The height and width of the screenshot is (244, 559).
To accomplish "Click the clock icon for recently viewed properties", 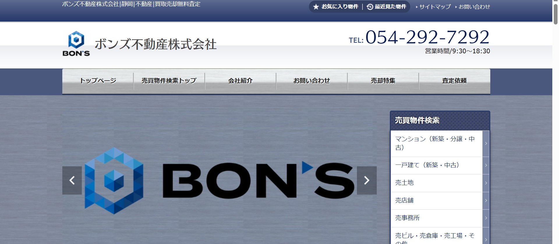I will pyautogui.click(x=370, y=7).
